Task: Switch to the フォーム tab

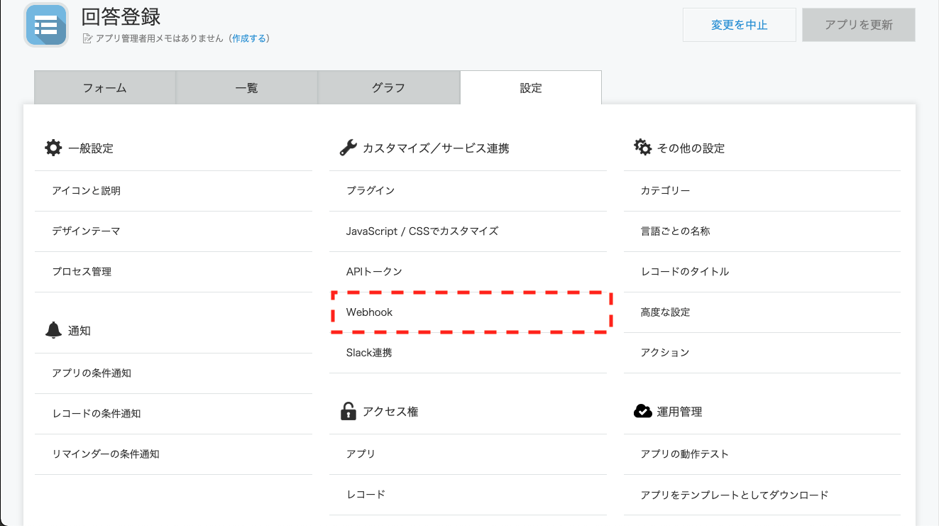Action: coord(105,88)
